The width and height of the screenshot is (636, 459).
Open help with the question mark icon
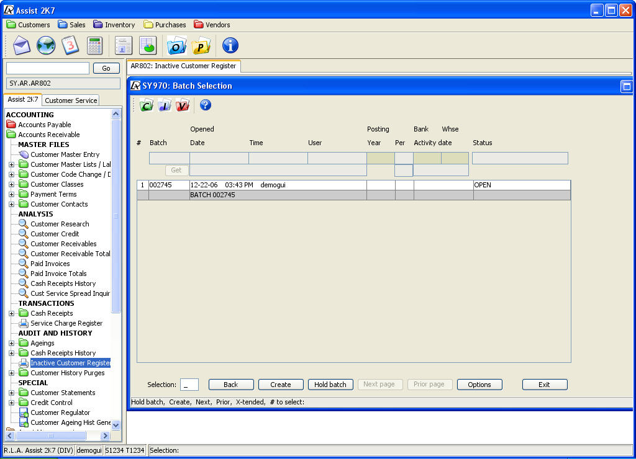pyautogui.click(x=206, y=105)
